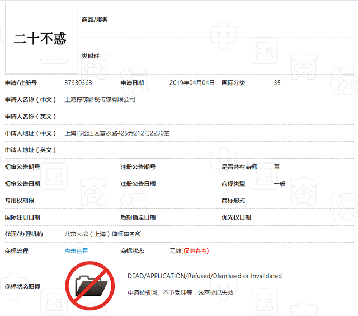Viewport: 358px width, 316px height.
Task: Click the 商品/服务 label
Action: point(95,20)
